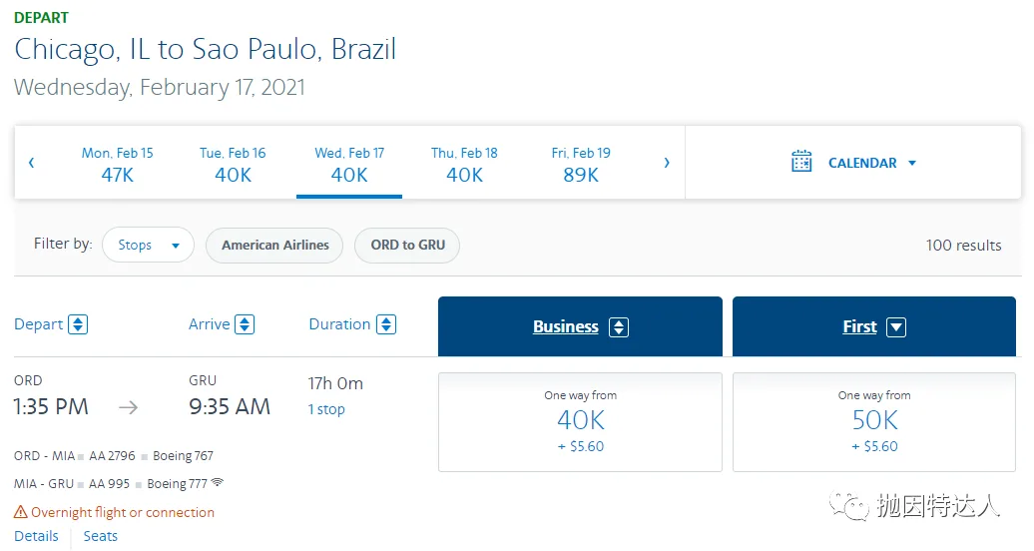Click the calendar icon

point(801,163)
